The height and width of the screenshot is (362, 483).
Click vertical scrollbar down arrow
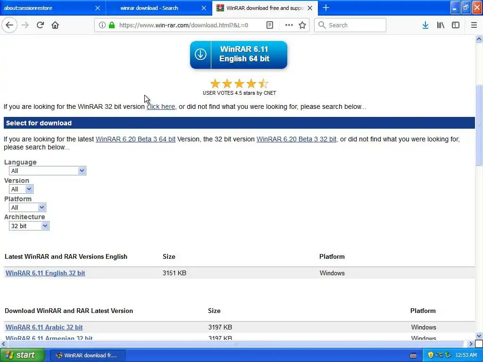[479, 336]
